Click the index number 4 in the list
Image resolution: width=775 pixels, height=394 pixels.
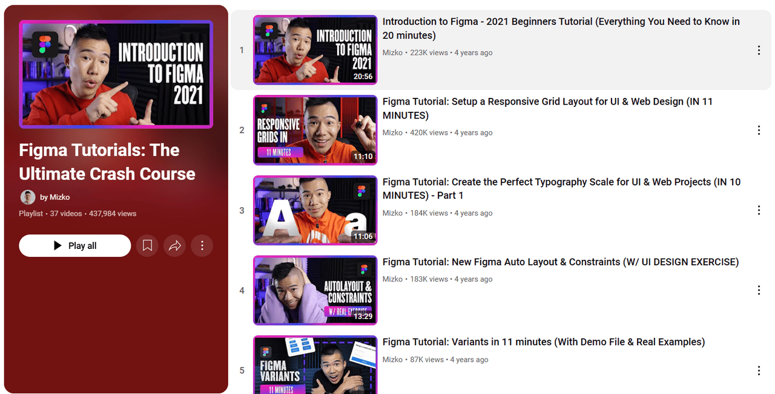(242, 291)
